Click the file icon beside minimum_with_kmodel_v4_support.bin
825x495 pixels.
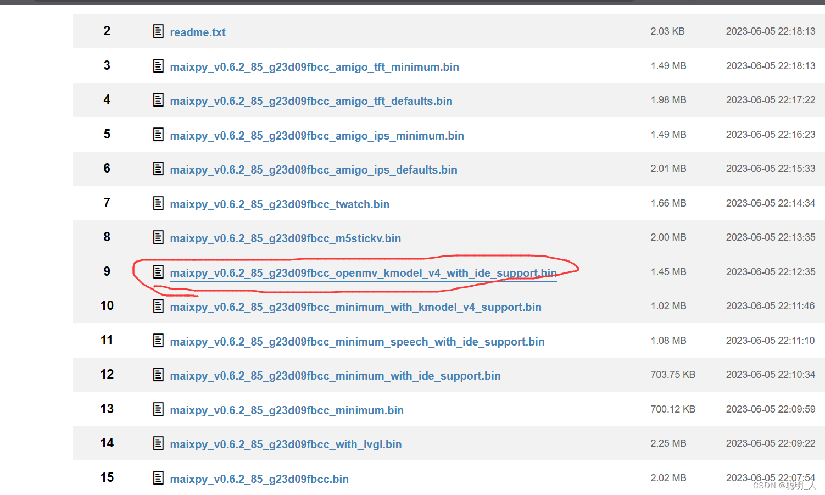coord(158,306)
